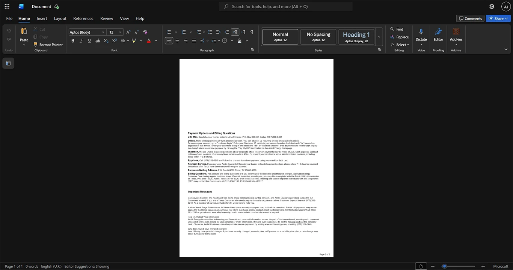Open the navigation pane sidebar icon

(x=8, y=63)
